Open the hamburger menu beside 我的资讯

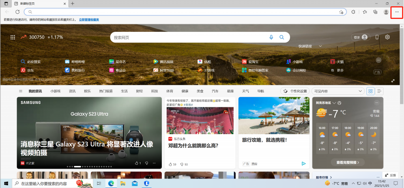point(21,91)
